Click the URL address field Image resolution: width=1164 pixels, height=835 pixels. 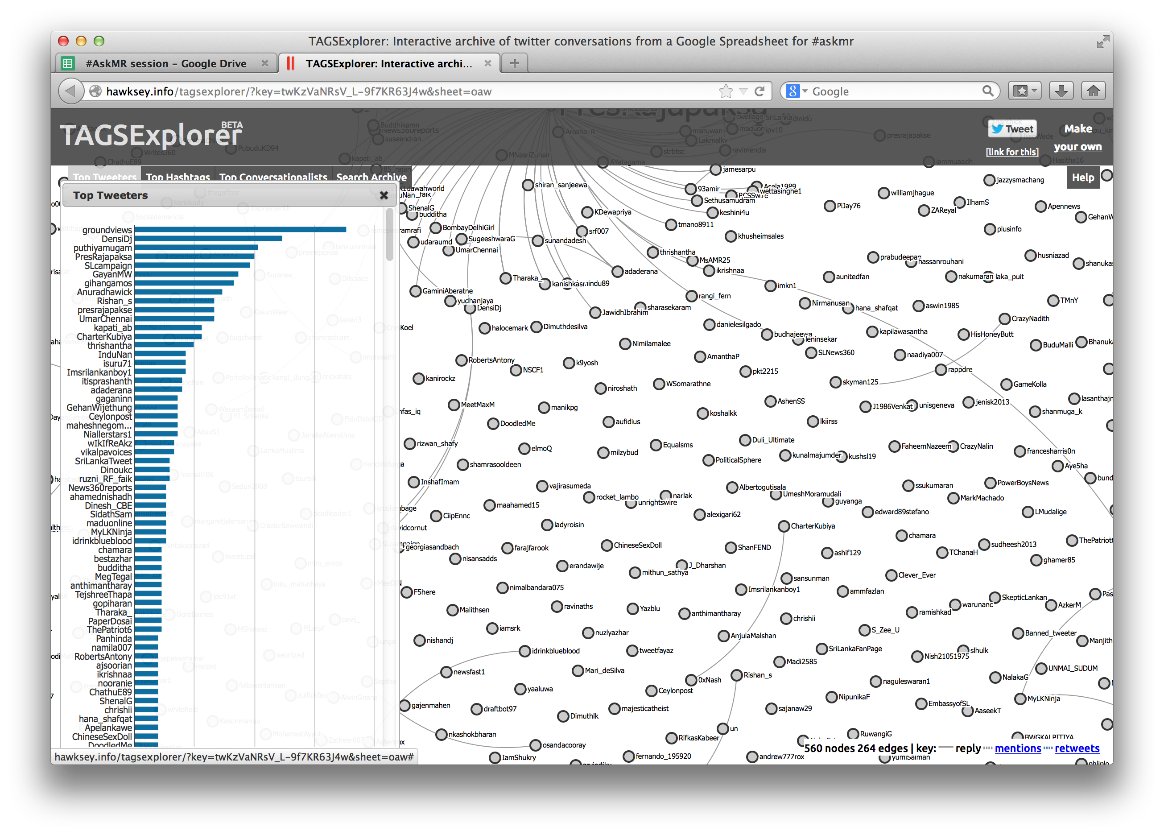[400, 91]
